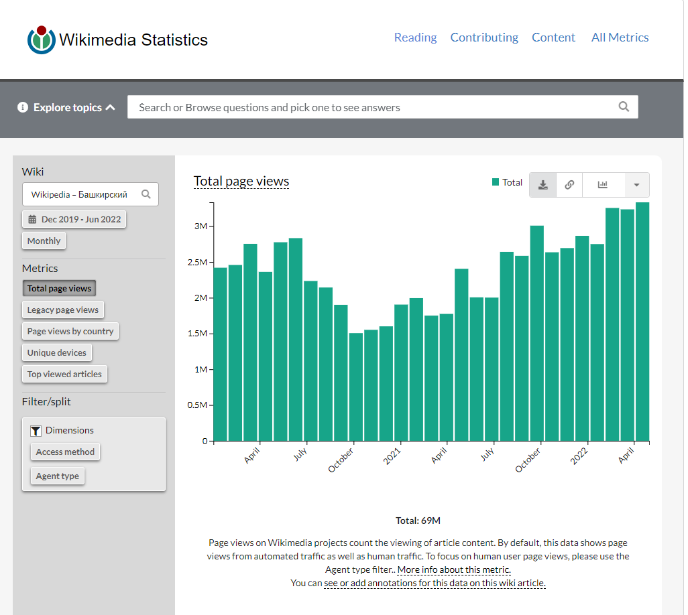688x615 pixels.
Task: Click the Total: 69M summary text
Action: 418,521
